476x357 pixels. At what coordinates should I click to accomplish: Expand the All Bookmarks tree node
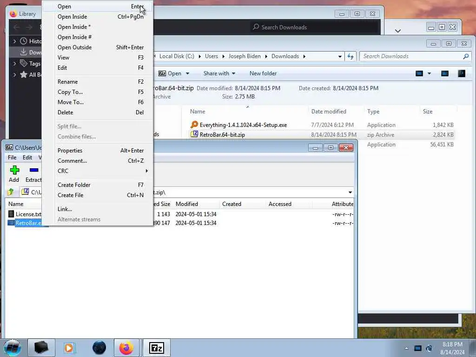(x=14, y=75)
